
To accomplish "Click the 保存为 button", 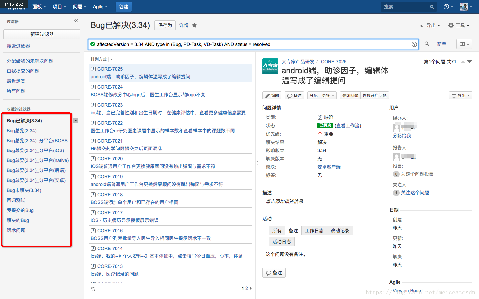I will click(165, 25).
